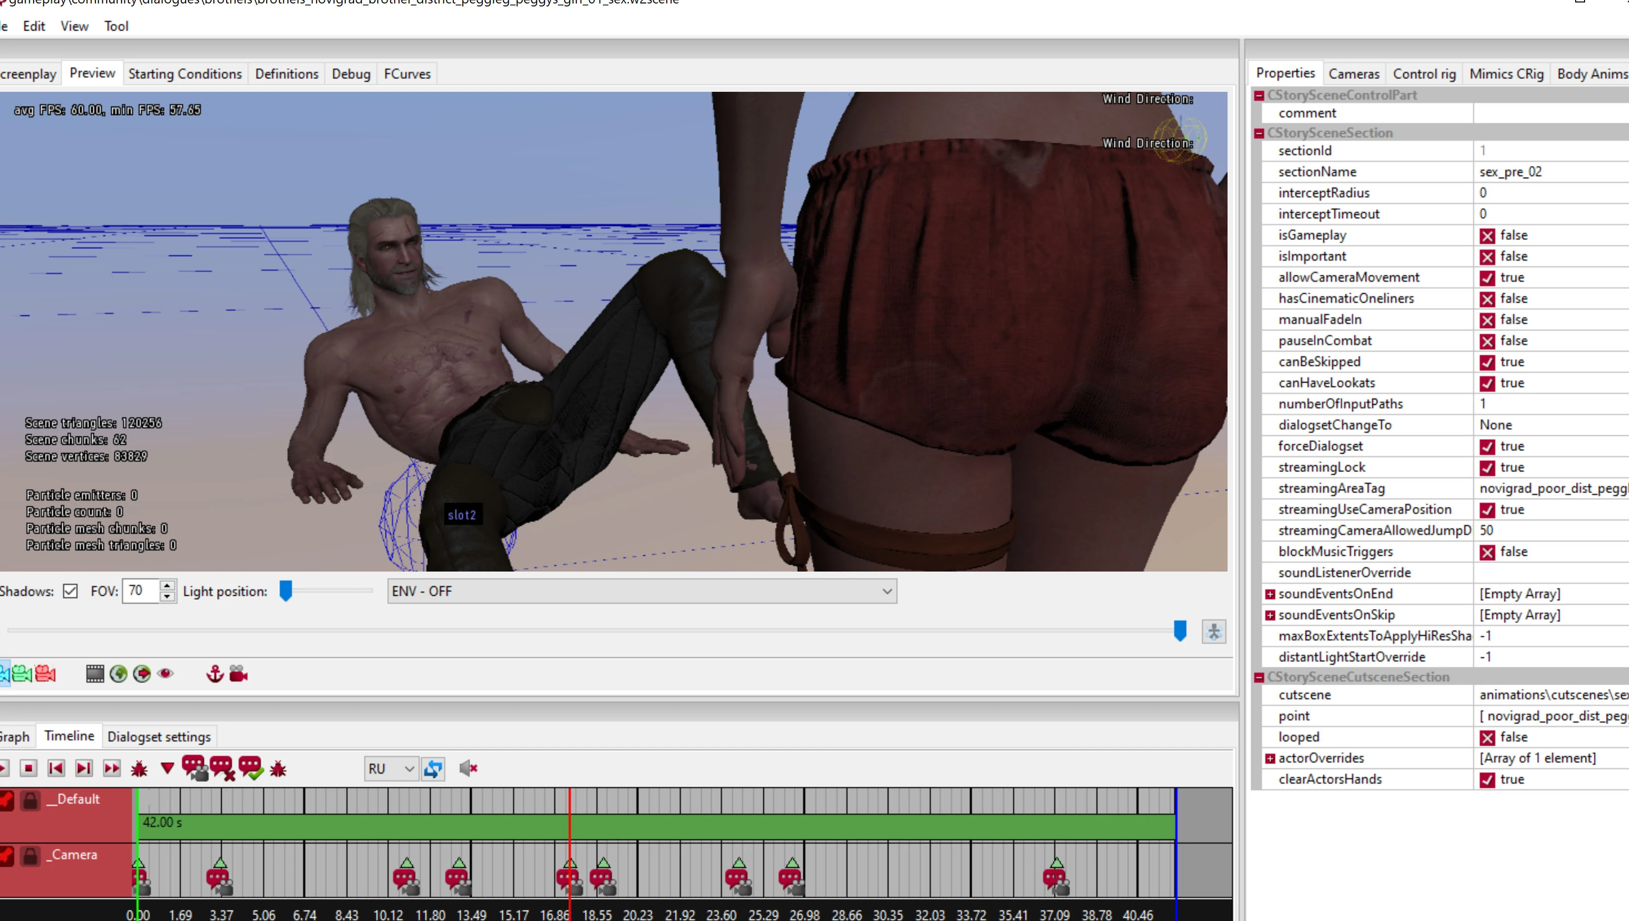The width and height of the screenshot is (1629, 921).
Task: Toggle the Shadows checkbox
Action: [70, 591]
